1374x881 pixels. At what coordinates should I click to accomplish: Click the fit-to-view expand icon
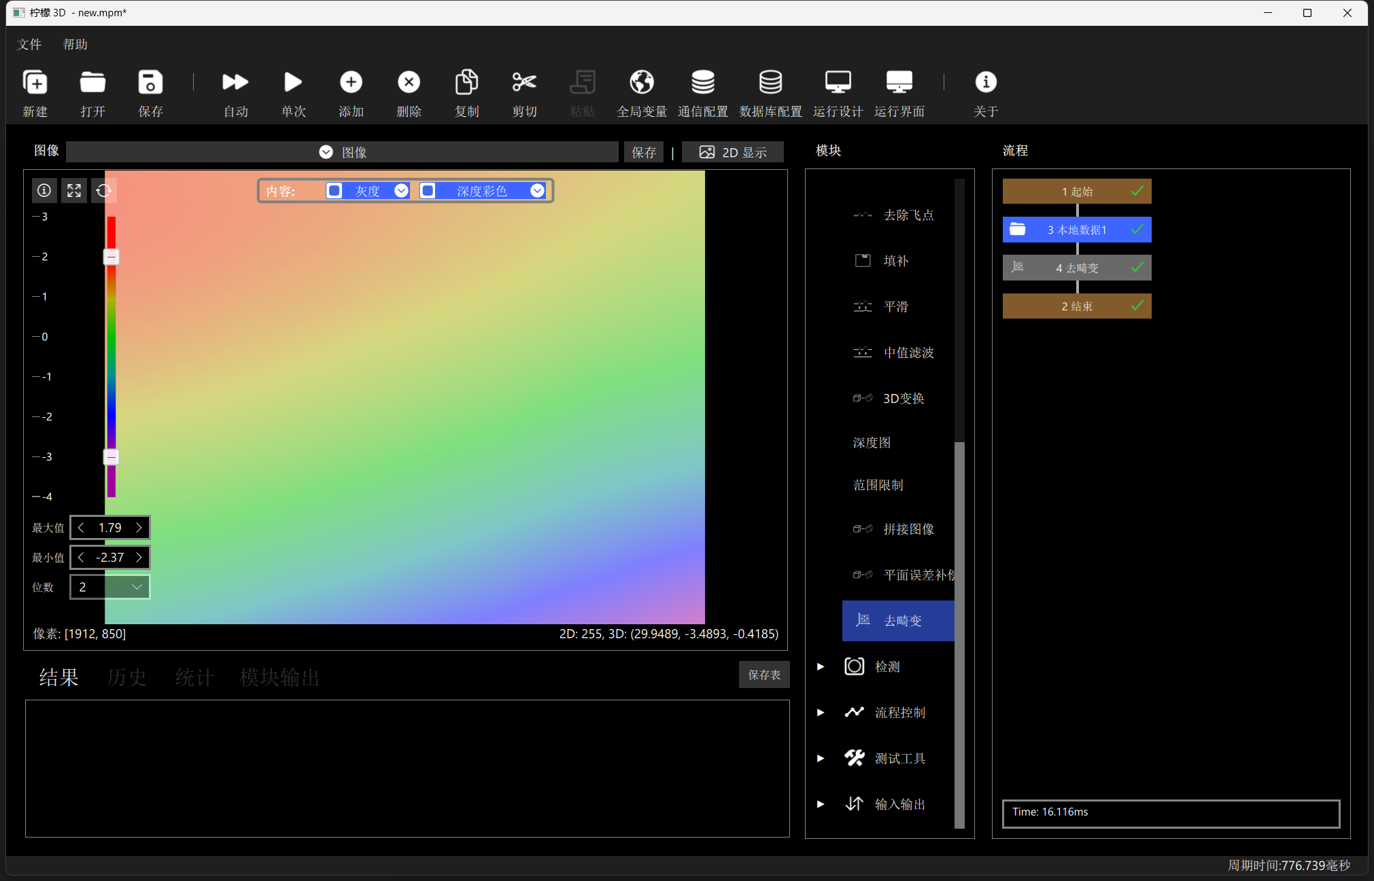point(74,190)
